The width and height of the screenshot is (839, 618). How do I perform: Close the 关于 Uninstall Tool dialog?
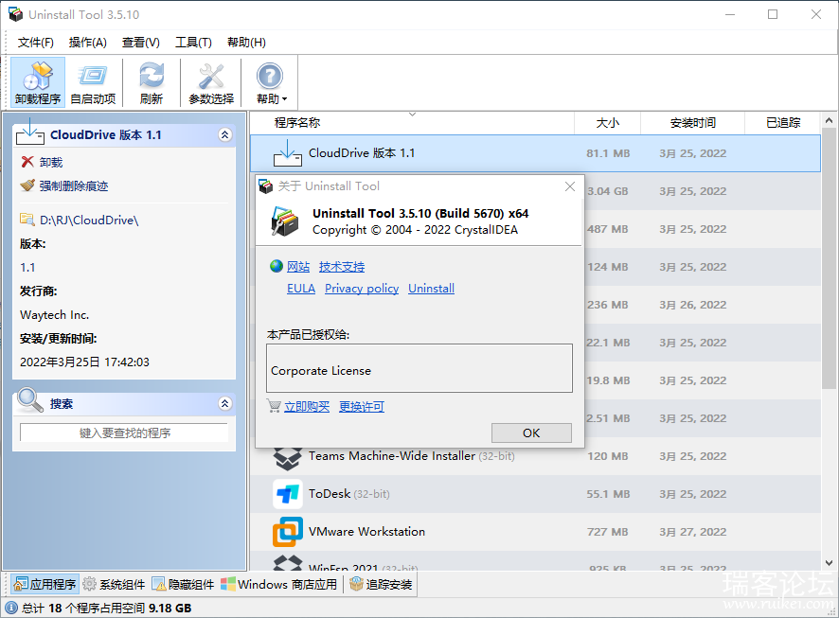[570, 186]
